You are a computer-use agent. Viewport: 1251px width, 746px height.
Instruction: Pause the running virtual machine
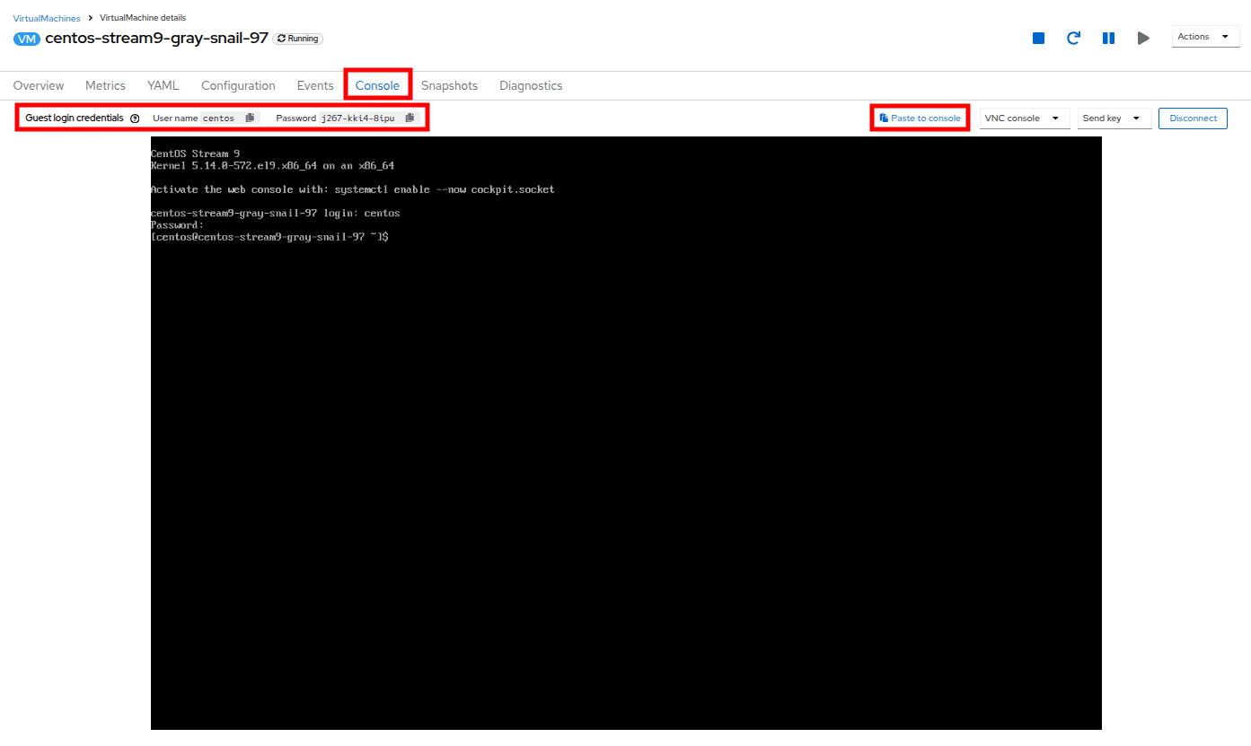click(1108, 38)
